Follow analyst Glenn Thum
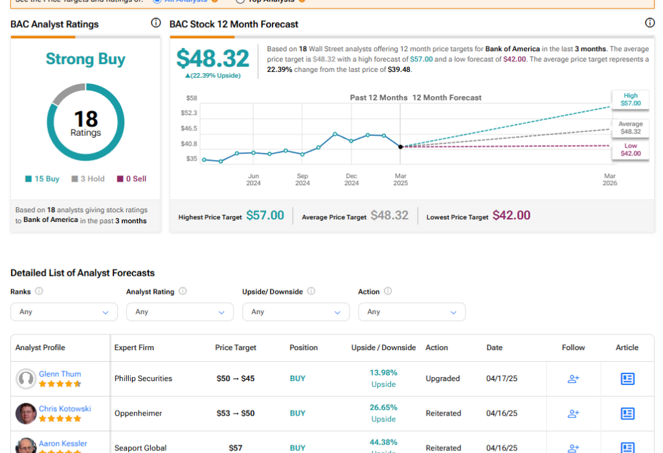This screenshot has height=453, width=663. coord(574,379)
